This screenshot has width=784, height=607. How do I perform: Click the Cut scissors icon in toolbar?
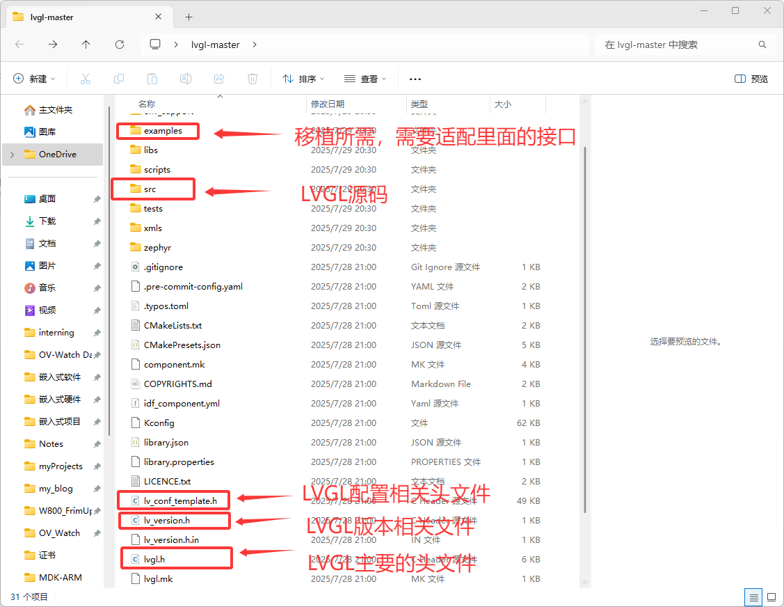coord(86,79)
